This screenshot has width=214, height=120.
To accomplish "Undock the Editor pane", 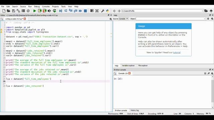I will pos(108,15).
